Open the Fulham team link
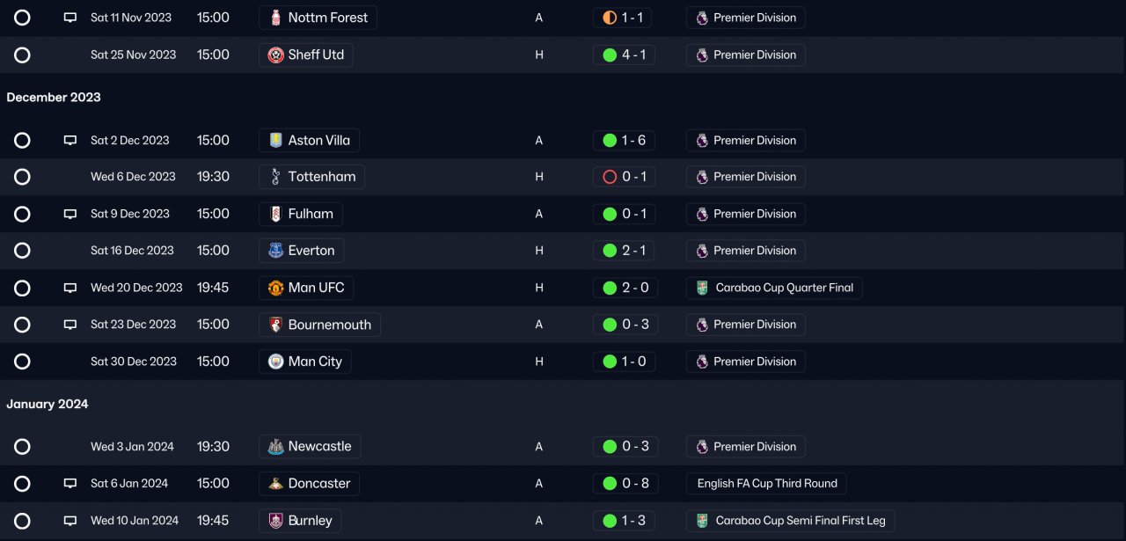The height and width of the screenshot is (541, 1126). coord(311,214)
